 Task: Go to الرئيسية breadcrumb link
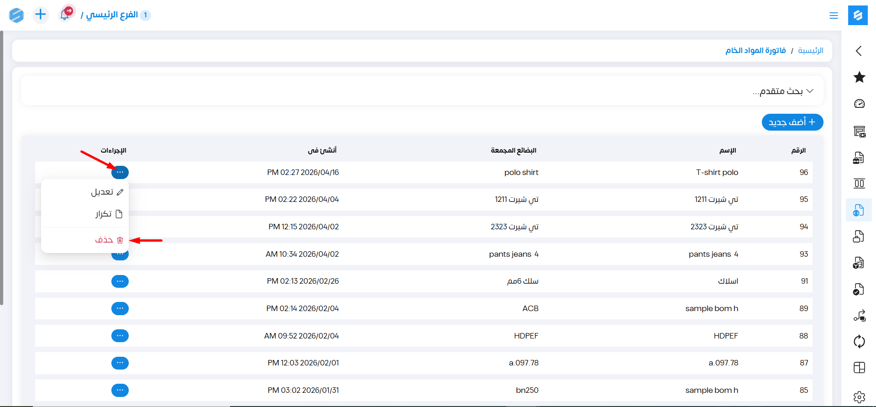[810, 51]
